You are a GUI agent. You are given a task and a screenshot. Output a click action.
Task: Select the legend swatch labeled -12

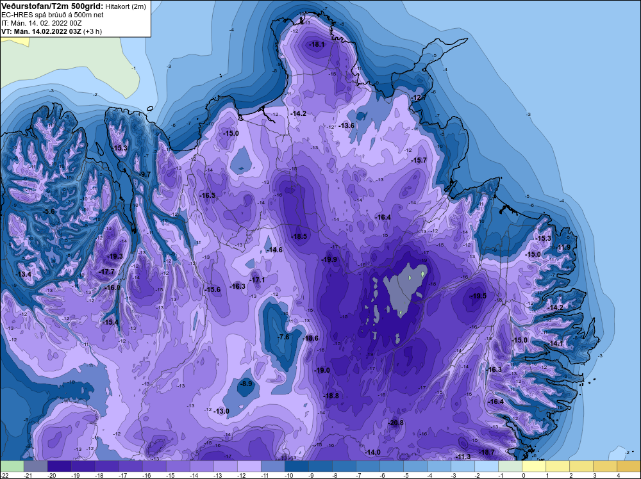pyautogui.click(x=249, y=466)
